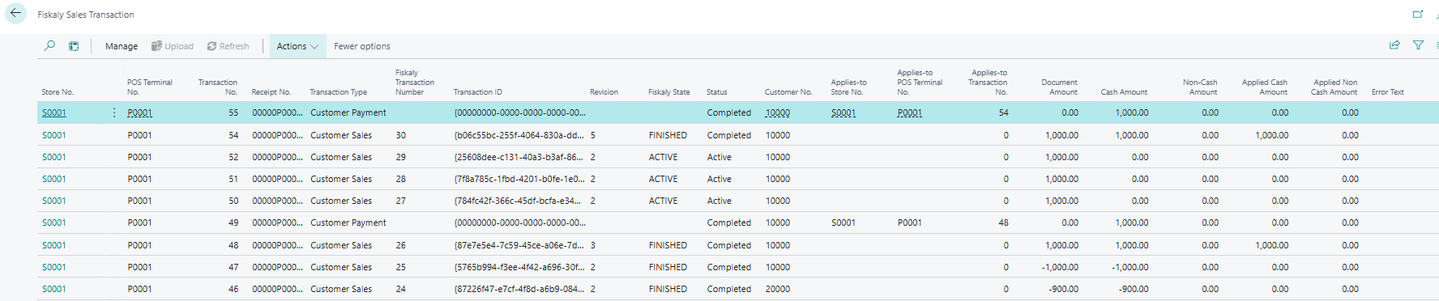Screen dimensions: 1439x301
Task: Click the Upload button
Action: [x=173, y=46]
